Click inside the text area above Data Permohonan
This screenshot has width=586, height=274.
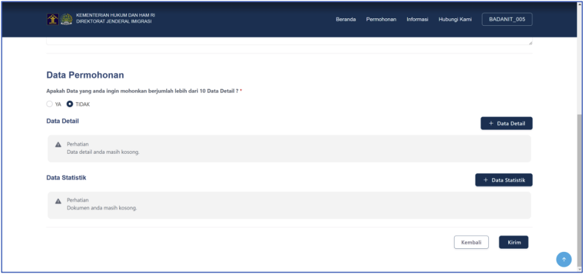pos(284,41)
